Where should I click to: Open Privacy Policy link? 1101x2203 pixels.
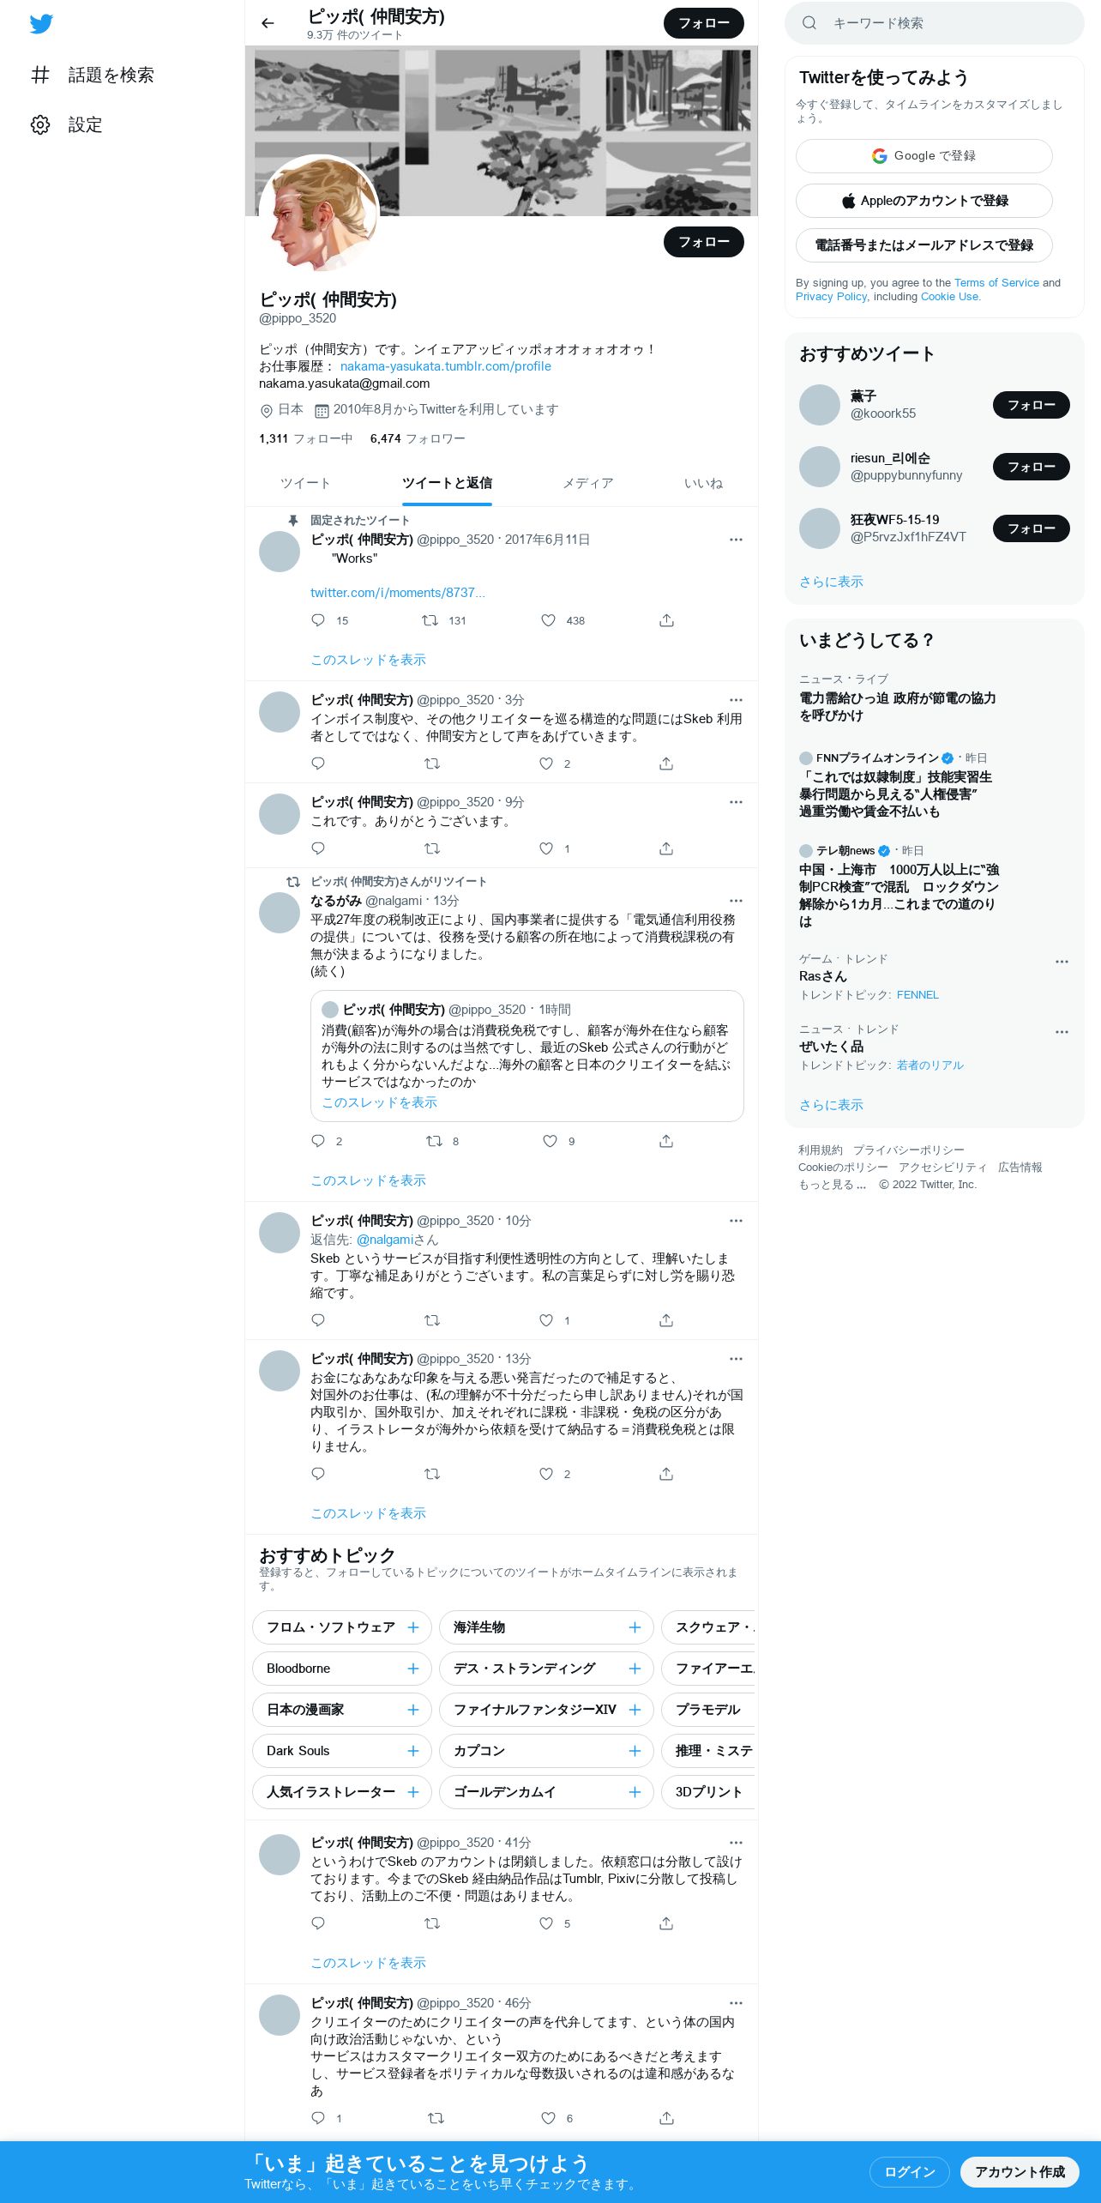[x=831, y=297]
